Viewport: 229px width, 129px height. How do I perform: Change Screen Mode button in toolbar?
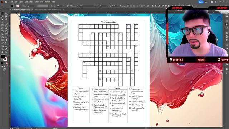click(4, 69)
